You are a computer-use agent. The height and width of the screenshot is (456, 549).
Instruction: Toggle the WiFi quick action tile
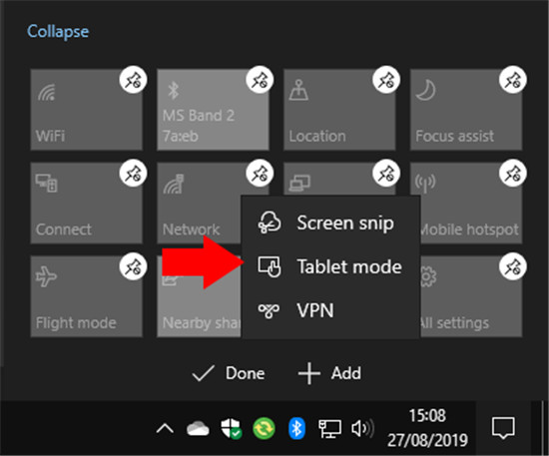pyautogui.click(x=86, y=110)
